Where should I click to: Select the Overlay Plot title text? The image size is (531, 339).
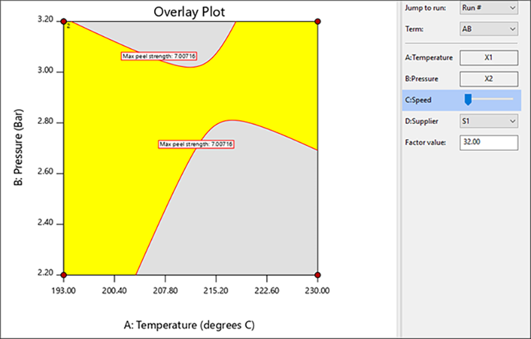[190, 11]
